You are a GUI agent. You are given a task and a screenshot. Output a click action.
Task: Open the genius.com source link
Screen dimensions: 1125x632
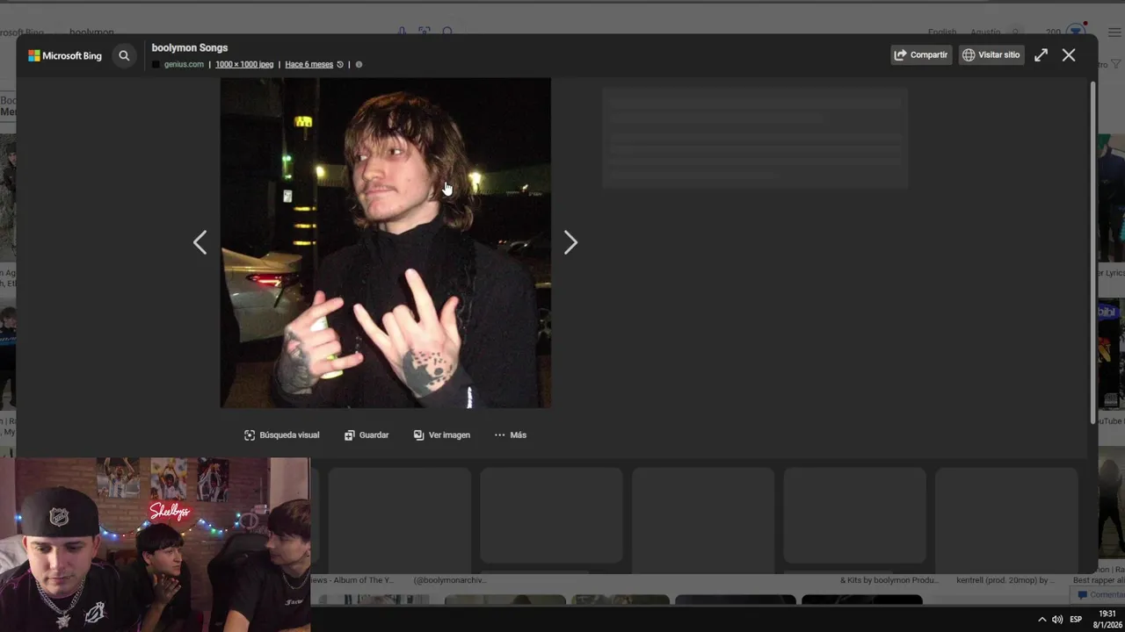tap(184, 64)
